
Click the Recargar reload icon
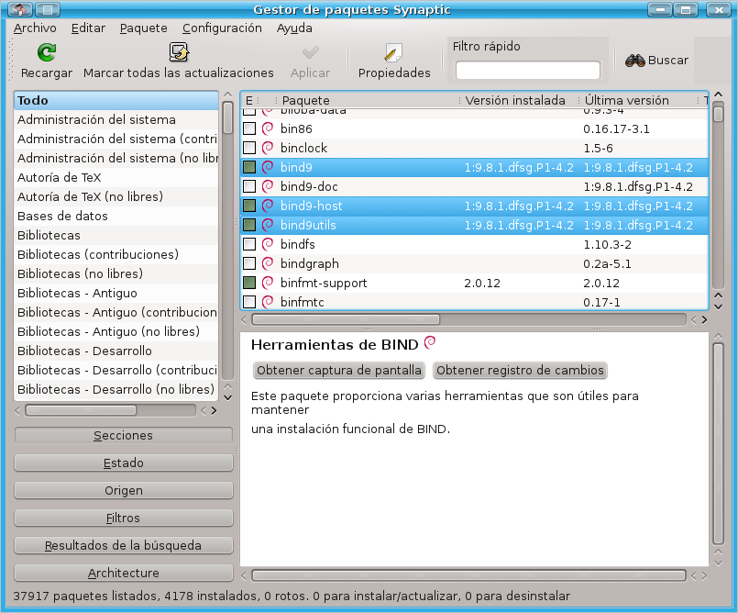point(47,51)
